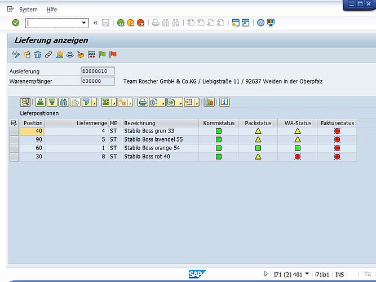Select row with Position 40
This screenshot has width=376, height=282.
point(14,131)
